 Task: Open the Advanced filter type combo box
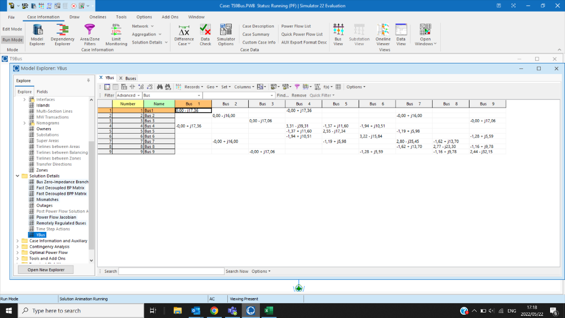click(128, 96)
